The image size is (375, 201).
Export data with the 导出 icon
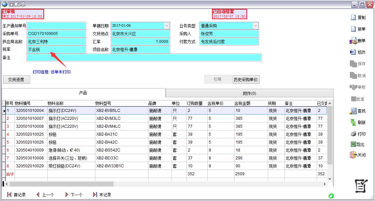coord(353,145)
